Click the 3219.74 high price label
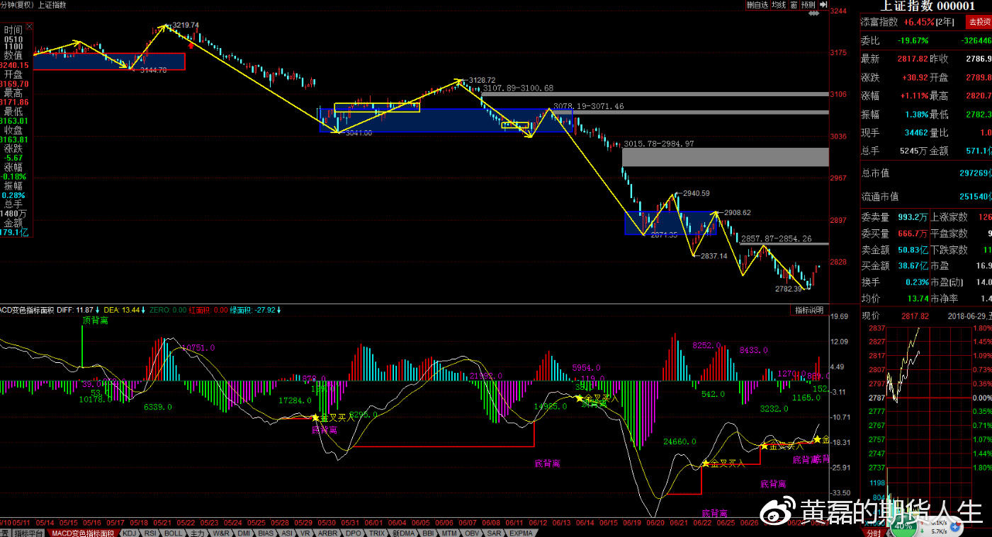The width and height of the screenshot is (992, 537). 186,25
